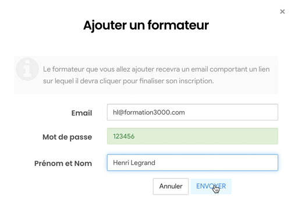
Task: Select the green Mot de passe field
Action: 193,136
